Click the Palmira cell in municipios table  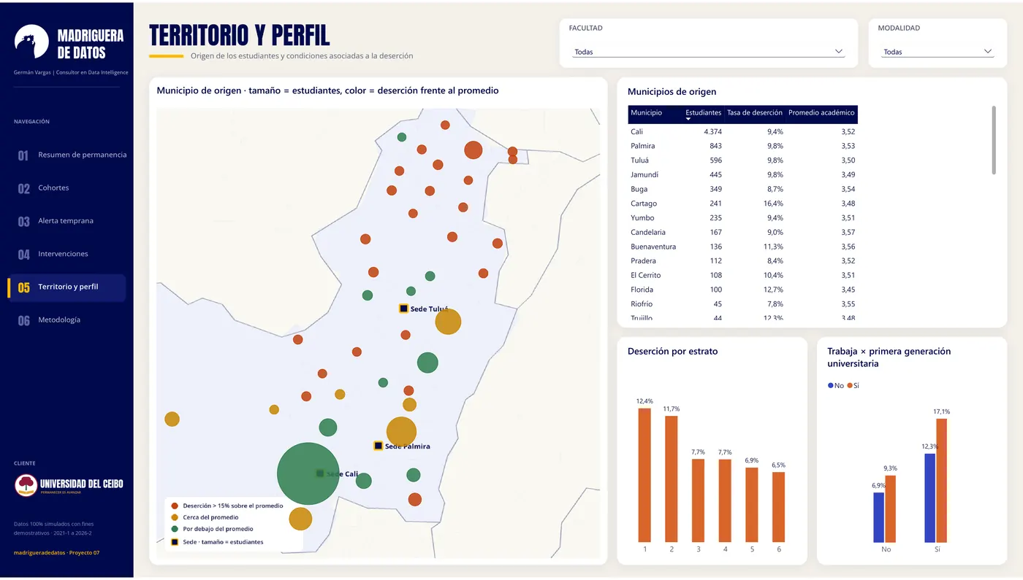[x=643, y=146]
